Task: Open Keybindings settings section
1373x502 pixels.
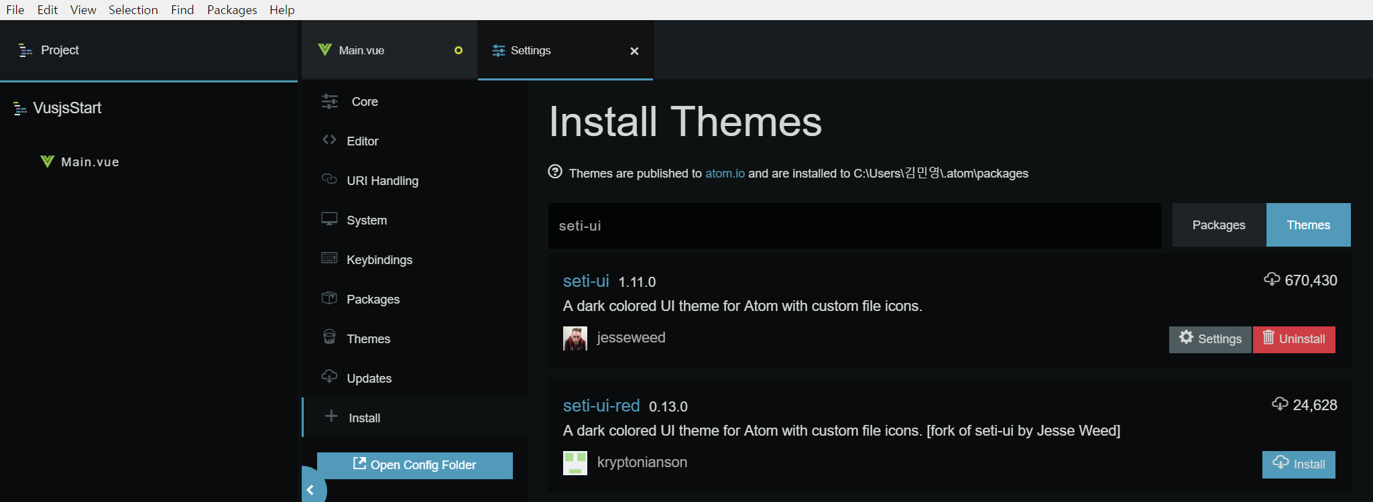Action: (415, 259)
